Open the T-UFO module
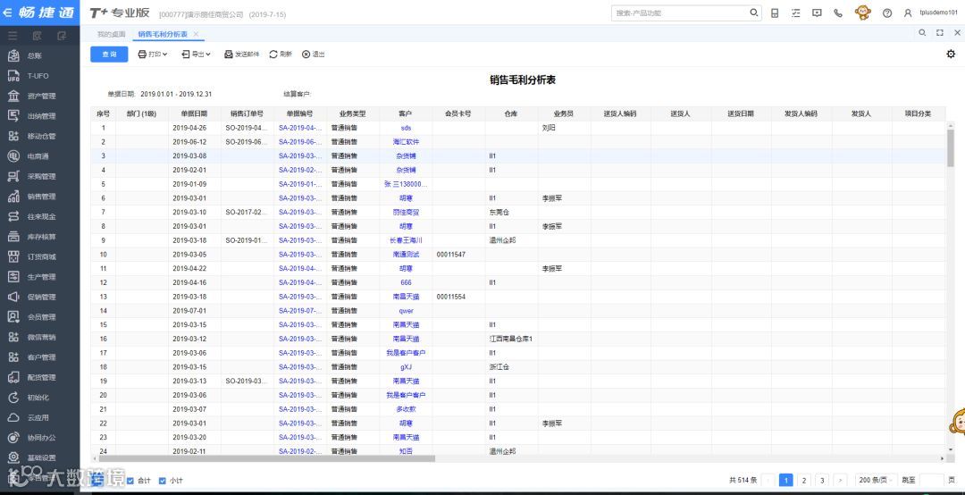The image size is (965, 495). 39,76
